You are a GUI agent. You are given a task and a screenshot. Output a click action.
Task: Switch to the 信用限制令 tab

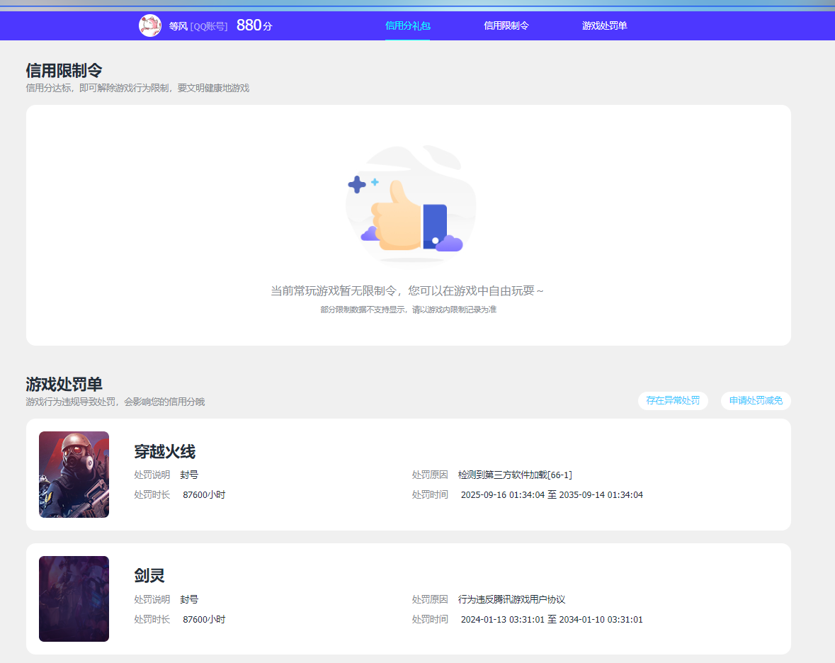506,25
